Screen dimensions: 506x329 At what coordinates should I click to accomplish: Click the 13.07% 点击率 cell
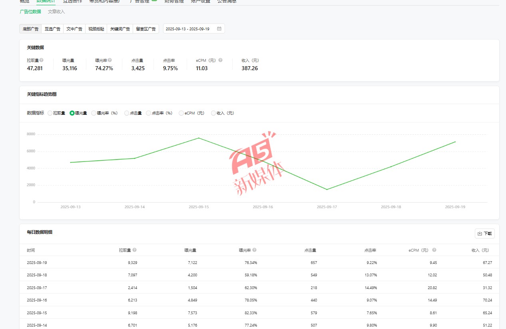click(370, 275)
